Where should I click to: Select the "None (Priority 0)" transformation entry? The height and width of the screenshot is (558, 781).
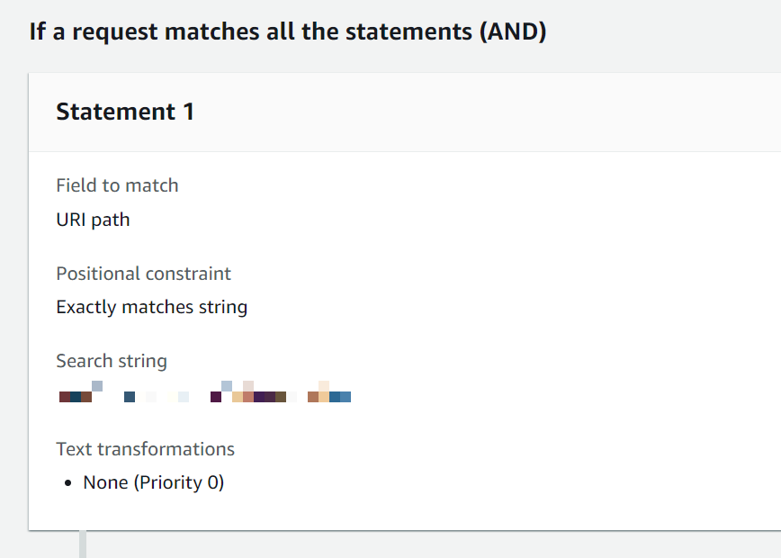153,482
